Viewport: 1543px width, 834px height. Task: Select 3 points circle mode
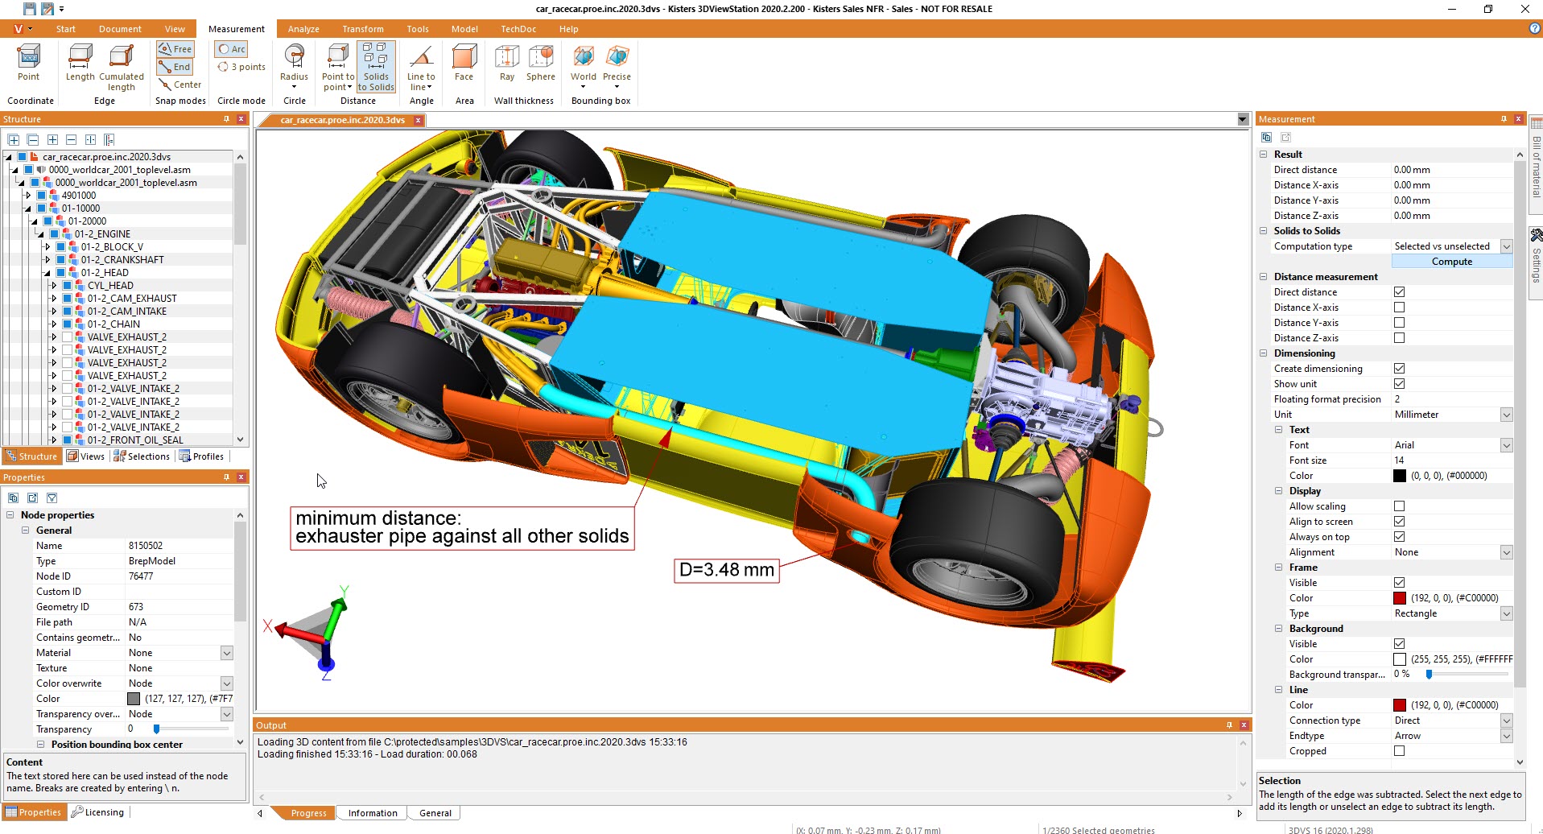241,67
